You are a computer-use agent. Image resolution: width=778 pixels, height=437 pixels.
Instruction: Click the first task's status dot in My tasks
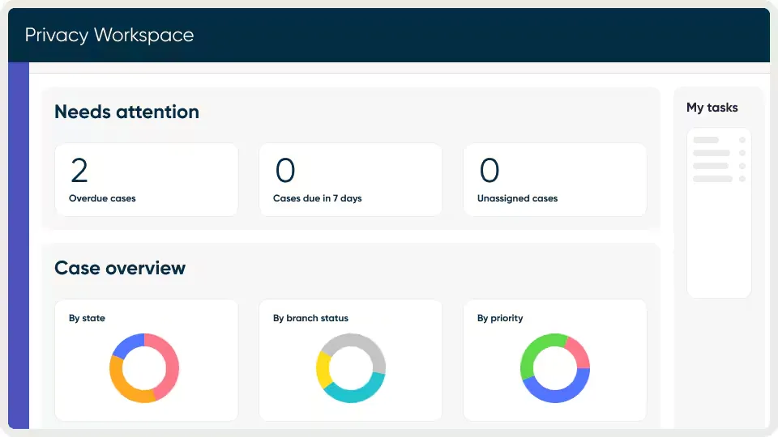[742, 140]
